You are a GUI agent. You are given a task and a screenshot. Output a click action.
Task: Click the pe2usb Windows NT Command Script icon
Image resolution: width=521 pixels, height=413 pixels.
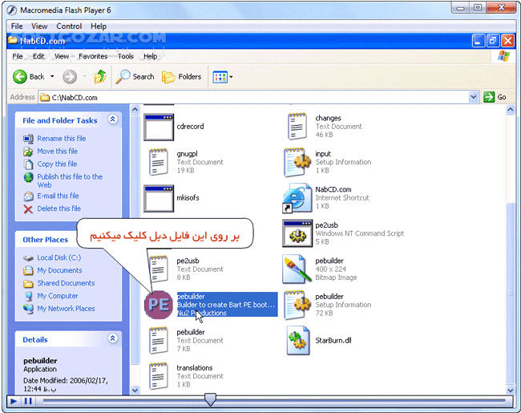pos(298,233)
